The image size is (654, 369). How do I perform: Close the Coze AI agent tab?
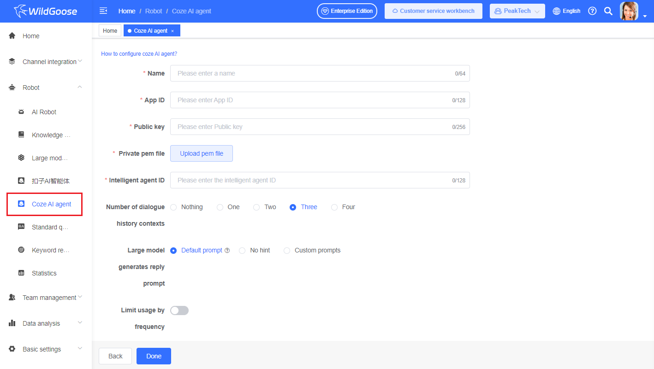click(x=172, y=31)
